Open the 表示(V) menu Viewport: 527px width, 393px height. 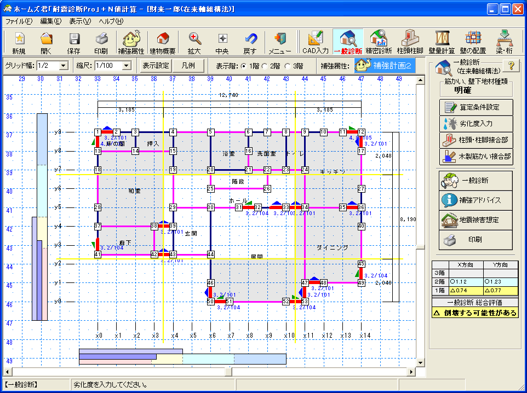pyautogui.click(x=80, y=21)
